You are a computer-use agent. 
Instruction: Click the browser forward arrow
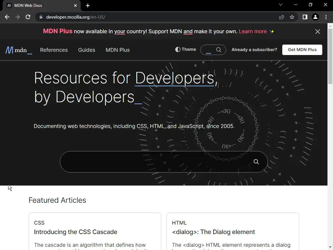point(18,17)
